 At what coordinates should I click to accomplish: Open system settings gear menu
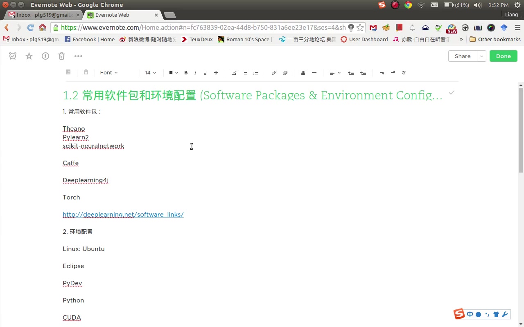(x=517, y=5)
